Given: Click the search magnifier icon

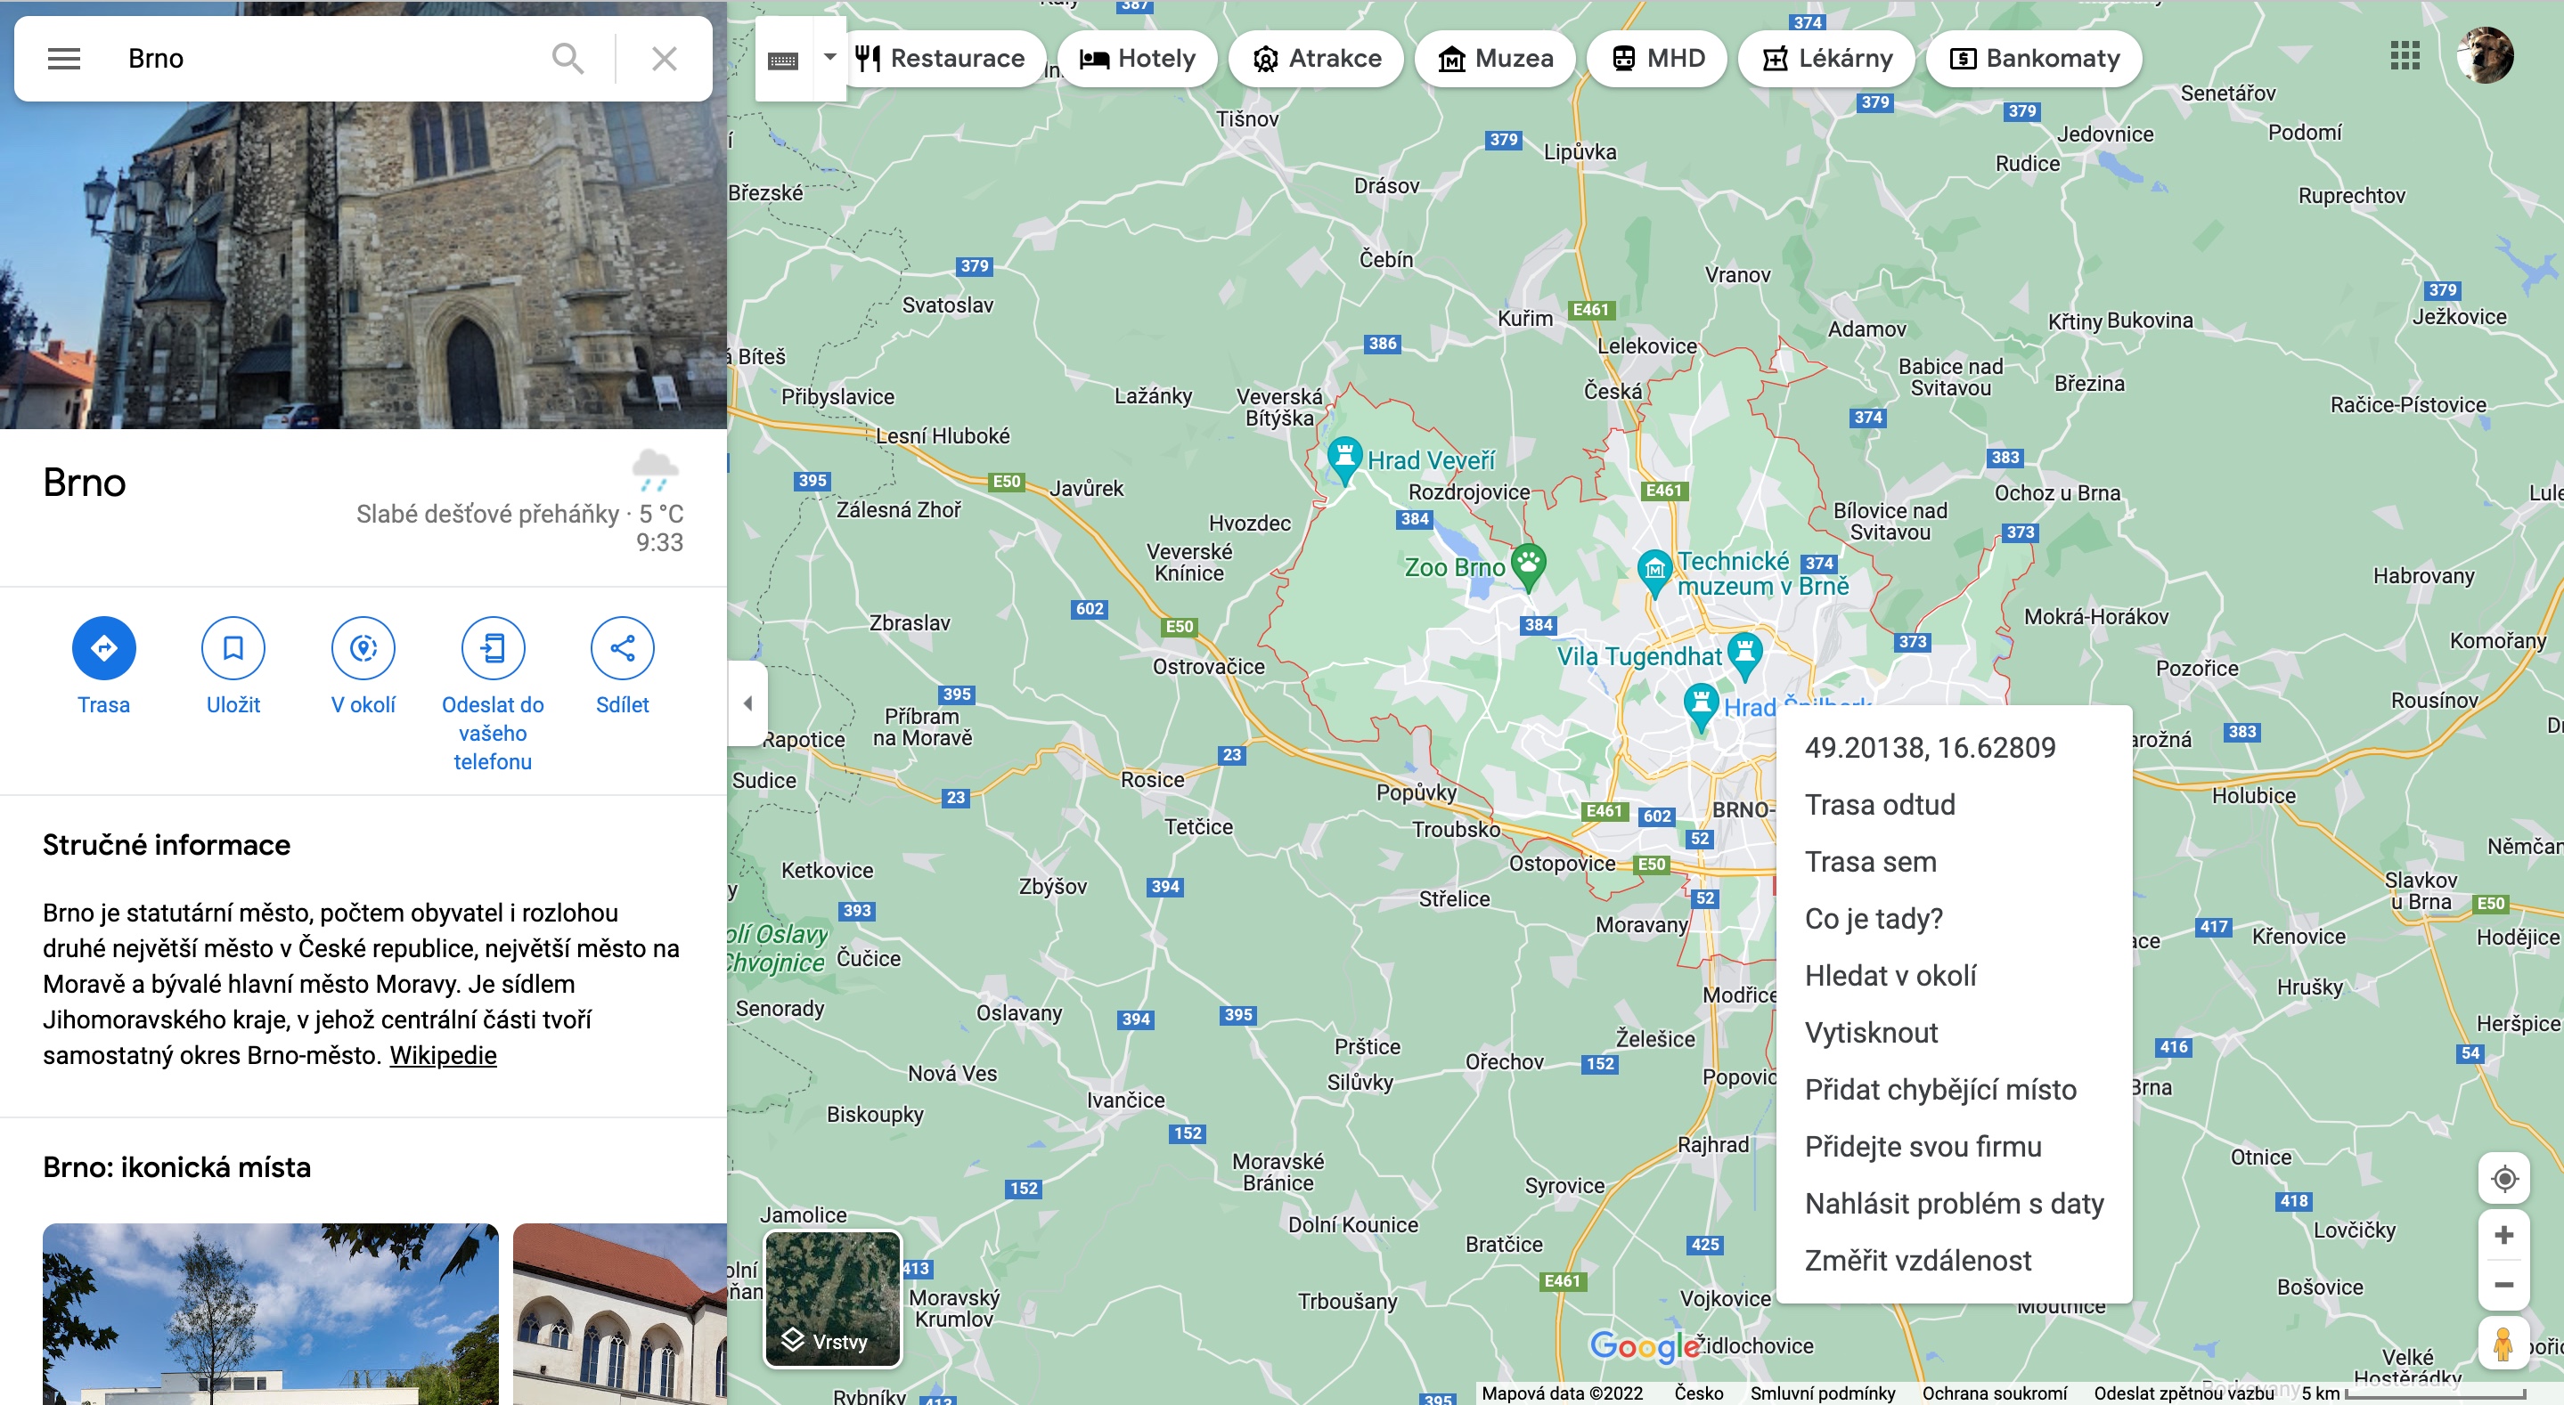Looking at the screenshot, I should [568, 59].
